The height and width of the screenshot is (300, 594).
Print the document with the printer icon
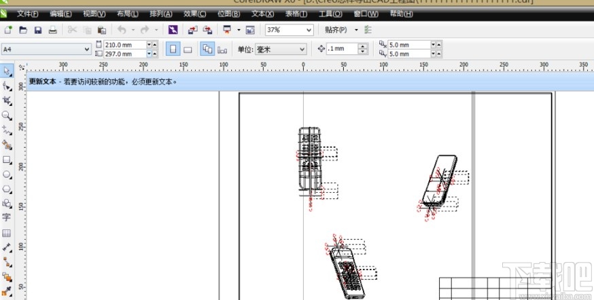point(52,30)
